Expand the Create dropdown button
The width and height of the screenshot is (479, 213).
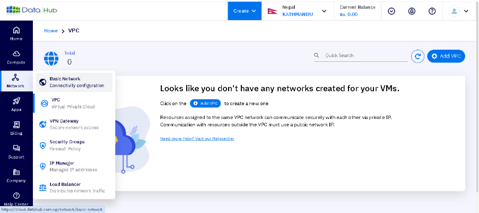pyautogui.click(x=245, y=11)
